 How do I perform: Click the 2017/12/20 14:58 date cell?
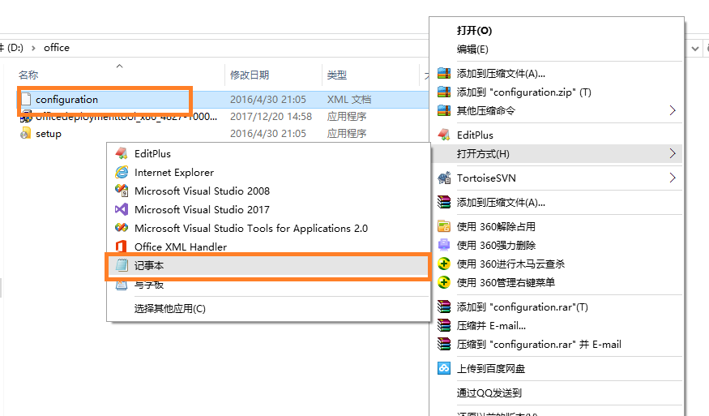click(271, 116)
